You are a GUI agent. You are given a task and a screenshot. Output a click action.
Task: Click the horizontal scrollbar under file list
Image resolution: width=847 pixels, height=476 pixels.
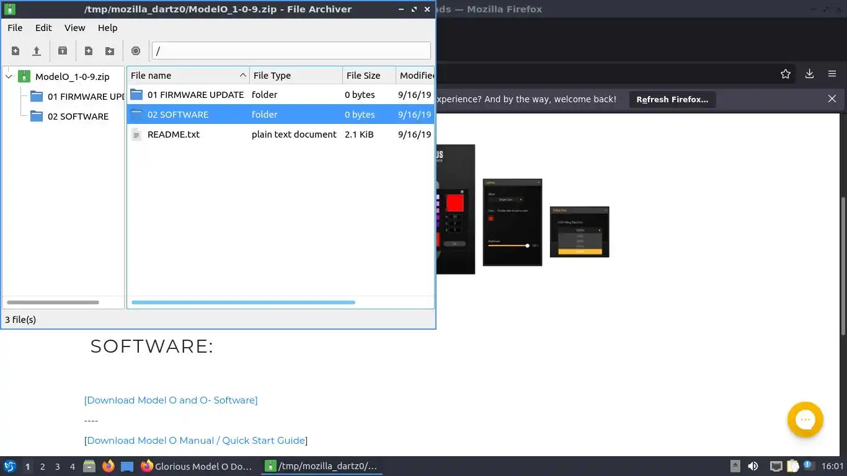(243, 302)
